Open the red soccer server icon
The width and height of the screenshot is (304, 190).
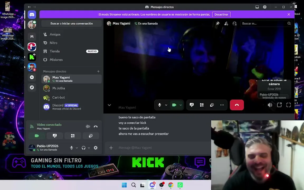tap(32, 47)
